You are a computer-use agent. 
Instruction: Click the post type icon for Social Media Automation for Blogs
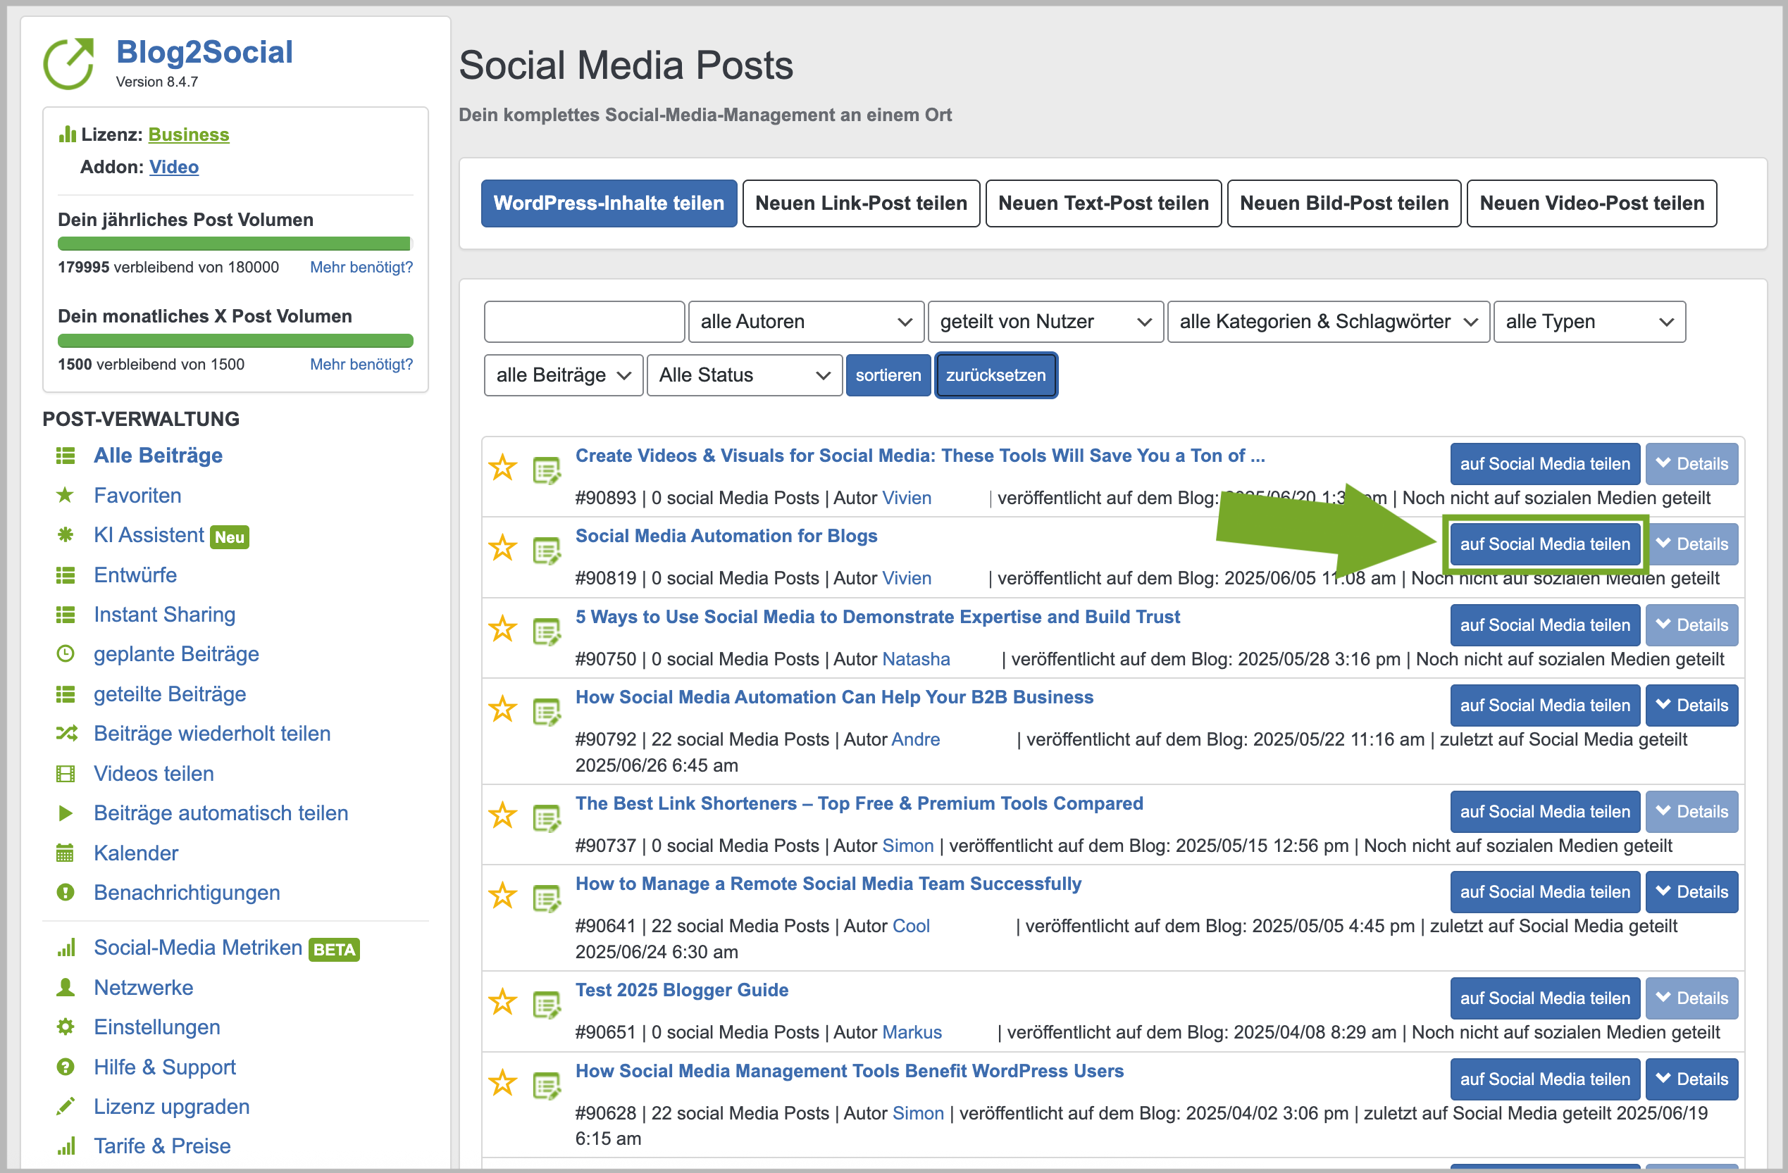click(546, 551)
